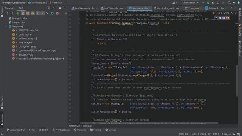Open the Notifications side panel
The width and height of the screenshot is (242, 136).
pos(240,48)
